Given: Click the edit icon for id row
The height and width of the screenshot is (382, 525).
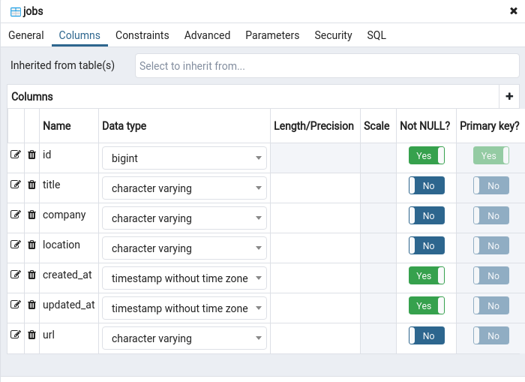Looking at the screenshot, I should [x=15, y=155].
